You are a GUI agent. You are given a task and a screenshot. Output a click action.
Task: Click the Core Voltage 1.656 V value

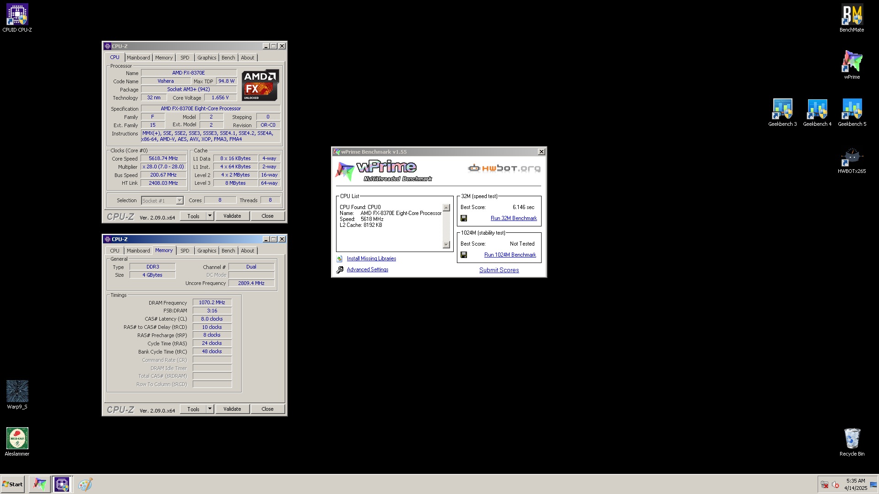(220, 98)
